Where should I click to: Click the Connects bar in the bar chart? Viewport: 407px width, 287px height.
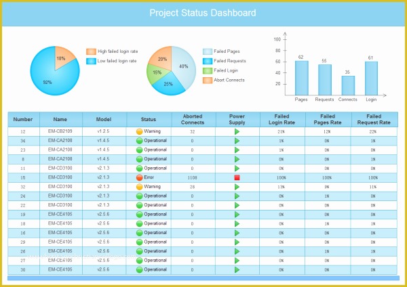click(348, 85)
